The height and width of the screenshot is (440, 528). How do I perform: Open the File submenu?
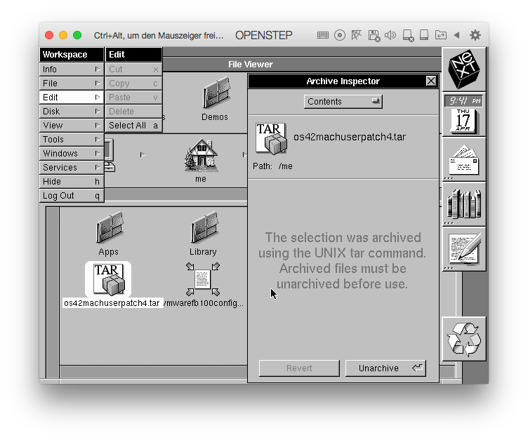pos(72,84)
